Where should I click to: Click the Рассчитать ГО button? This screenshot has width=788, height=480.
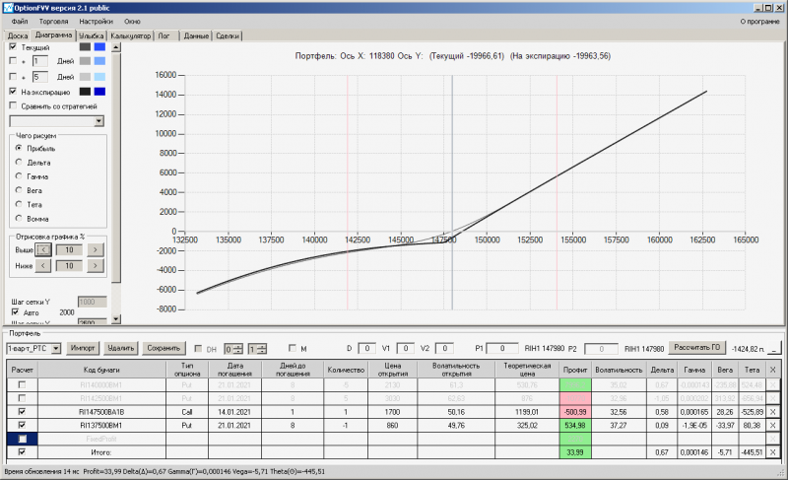click(x=696, y=347)
